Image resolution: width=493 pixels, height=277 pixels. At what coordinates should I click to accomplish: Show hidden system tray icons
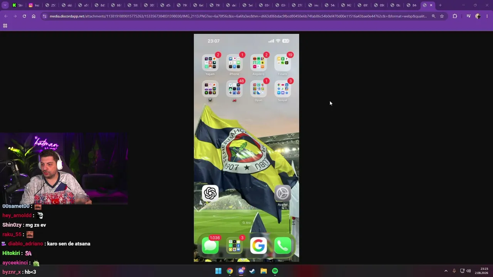click(446, 271)
